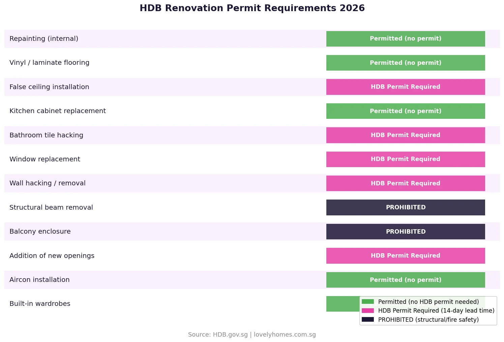The width and height of the screenshot is (504, 342).
Task: Select the 'Wall hacking / removal' label
Action: [x=48, y=183]
